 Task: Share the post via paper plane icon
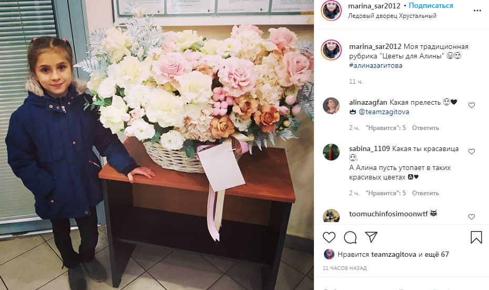pos(371,237)
